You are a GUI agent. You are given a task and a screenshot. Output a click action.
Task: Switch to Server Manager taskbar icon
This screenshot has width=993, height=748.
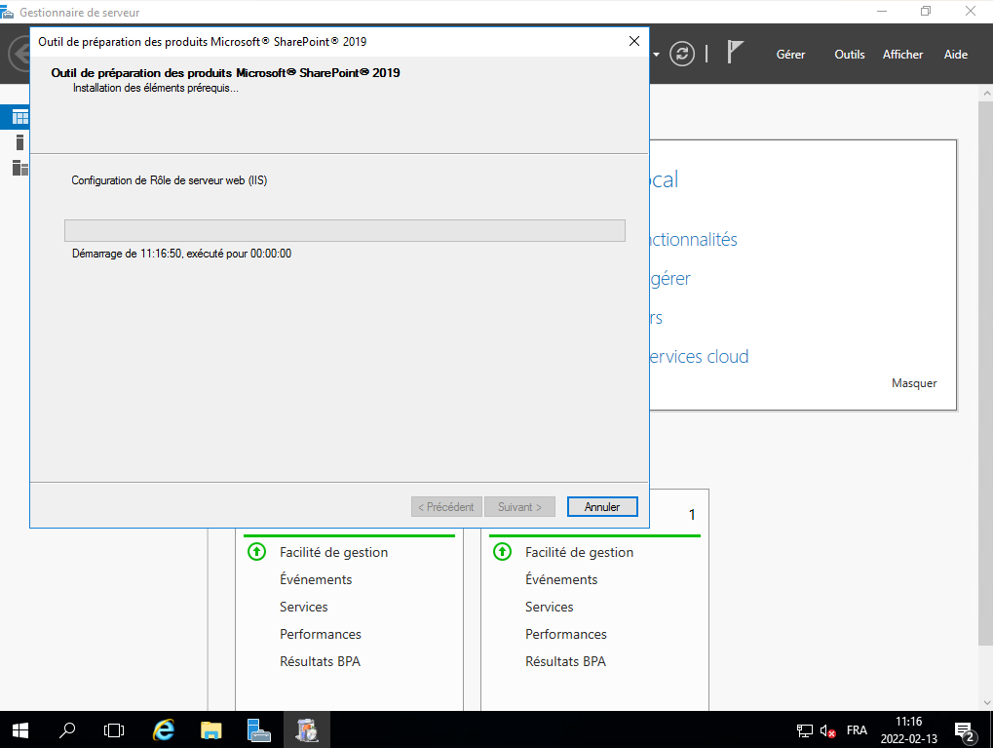coord(258,729)
